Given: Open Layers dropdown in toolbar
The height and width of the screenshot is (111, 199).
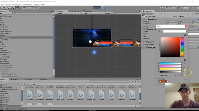Looking at the screenshot, I should click(x=184, y=8).
